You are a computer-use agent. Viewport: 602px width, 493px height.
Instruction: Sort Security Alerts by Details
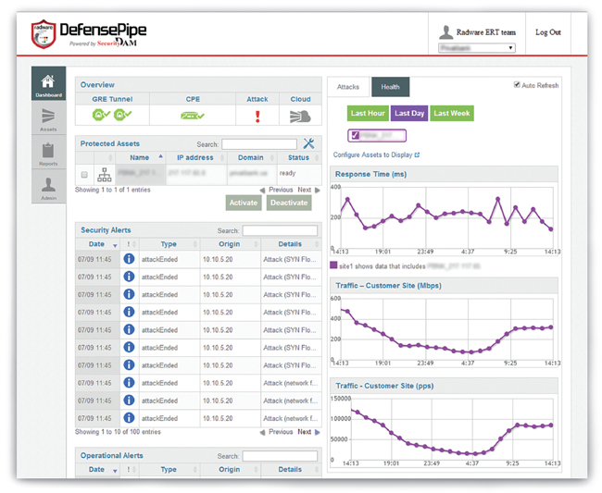[290, 244]
